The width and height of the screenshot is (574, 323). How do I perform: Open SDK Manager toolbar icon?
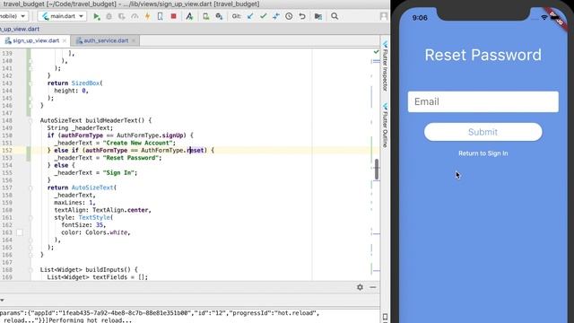click(219, 16)
